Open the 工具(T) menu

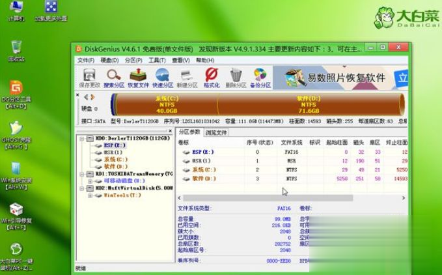tap(157, 61)
